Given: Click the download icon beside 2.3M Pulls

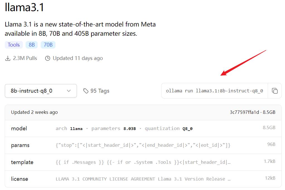Looking at the screenshot, I should 8,58.
